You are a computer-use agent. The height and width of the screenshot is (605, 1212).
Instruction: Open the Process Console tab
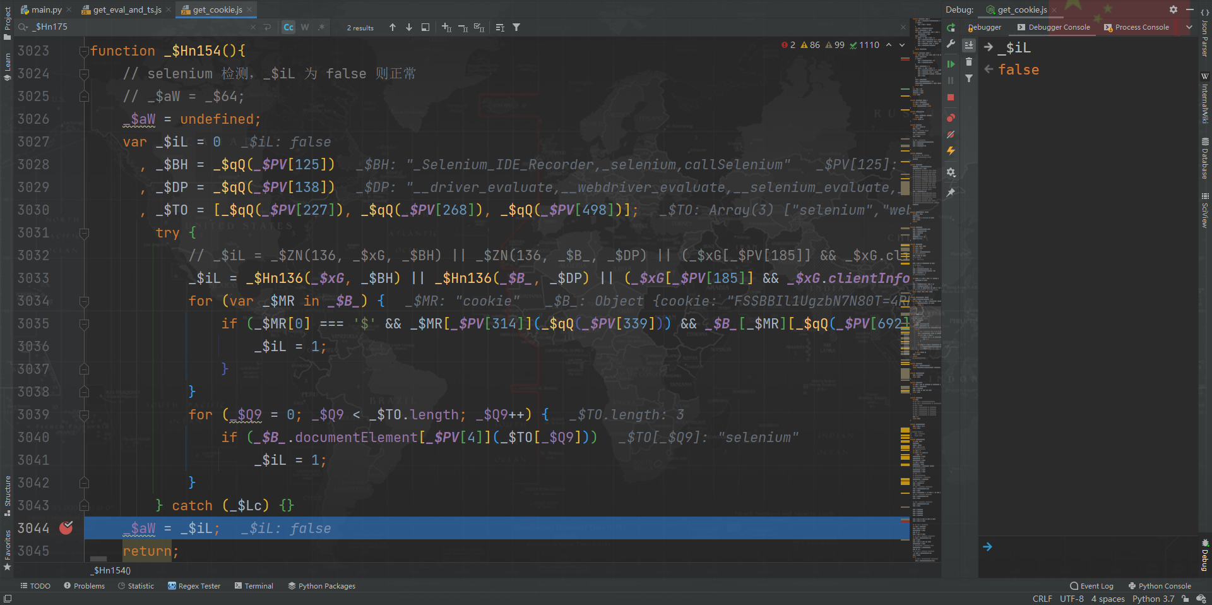tap(1137, 27)
